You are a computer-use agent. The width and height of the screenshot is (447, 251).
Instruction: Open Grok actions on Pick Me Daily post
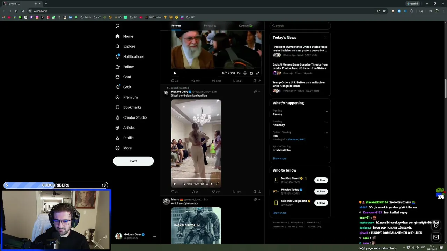pyautogui.click(x=255, y=92)
